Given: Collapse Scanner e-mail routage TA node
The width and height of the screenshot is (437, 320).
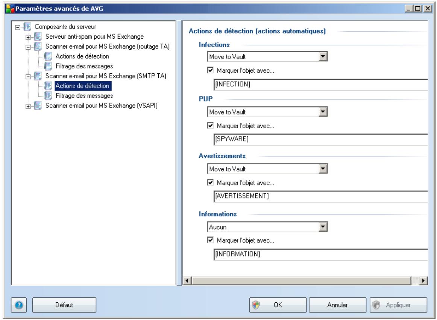Looking at the screenshot, I should click(28, 47).
